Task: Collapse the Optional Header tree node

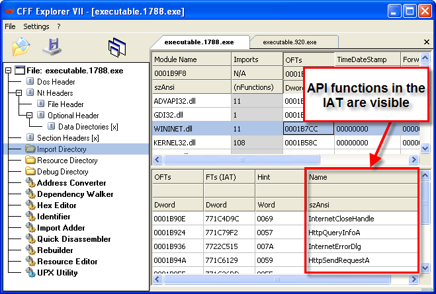Action: tap(30, 116)
